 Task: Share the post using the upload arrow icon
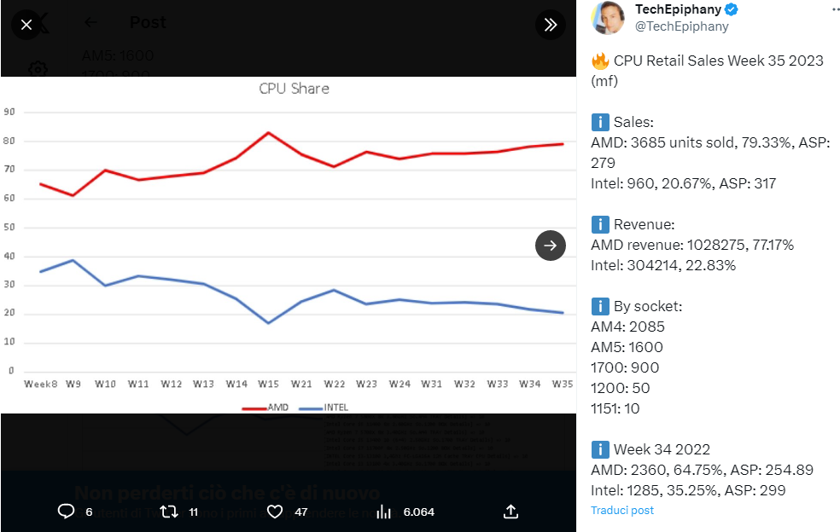click(x=511, y=512)
